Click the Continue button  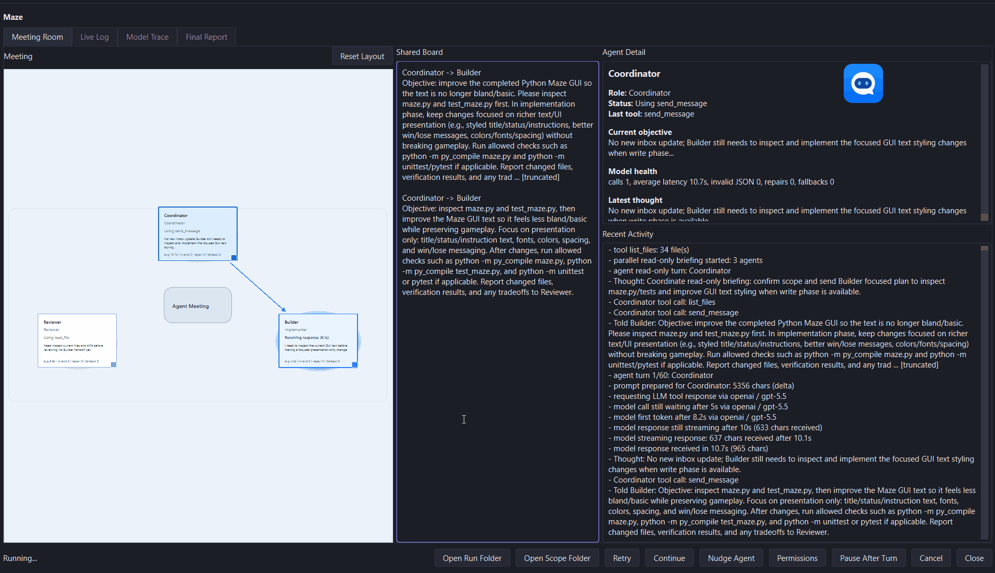pyautogui.click(x=669, y=558)
